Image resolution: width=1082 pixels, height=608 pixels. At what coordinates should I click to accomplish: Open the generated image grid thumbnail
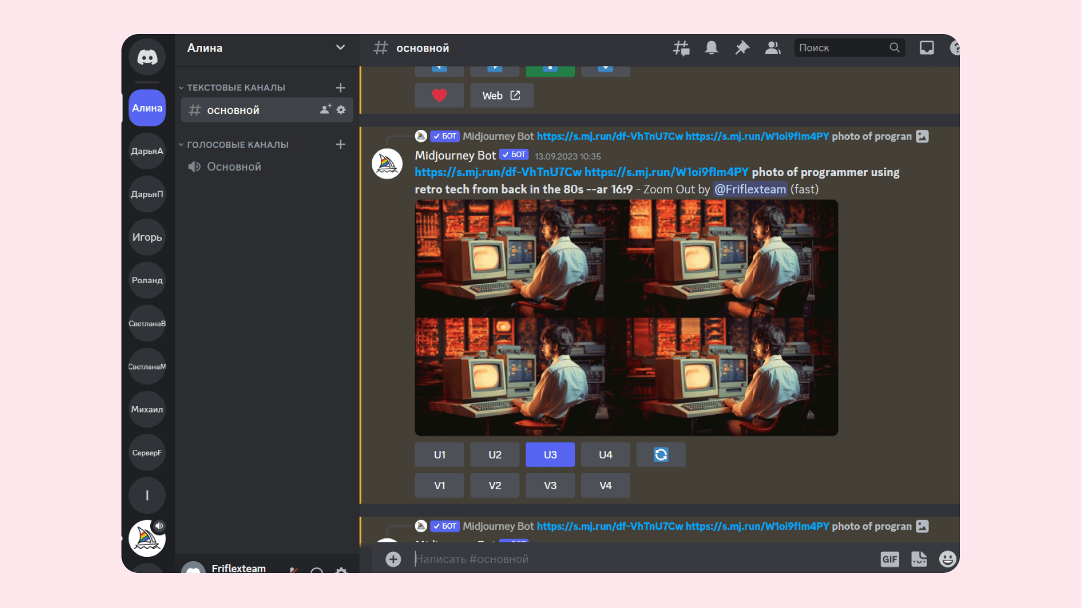626,317
